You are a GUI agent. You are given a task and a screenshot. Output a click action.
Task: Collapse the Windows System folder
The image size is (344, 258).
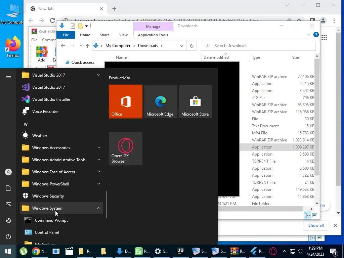[99, 208]
